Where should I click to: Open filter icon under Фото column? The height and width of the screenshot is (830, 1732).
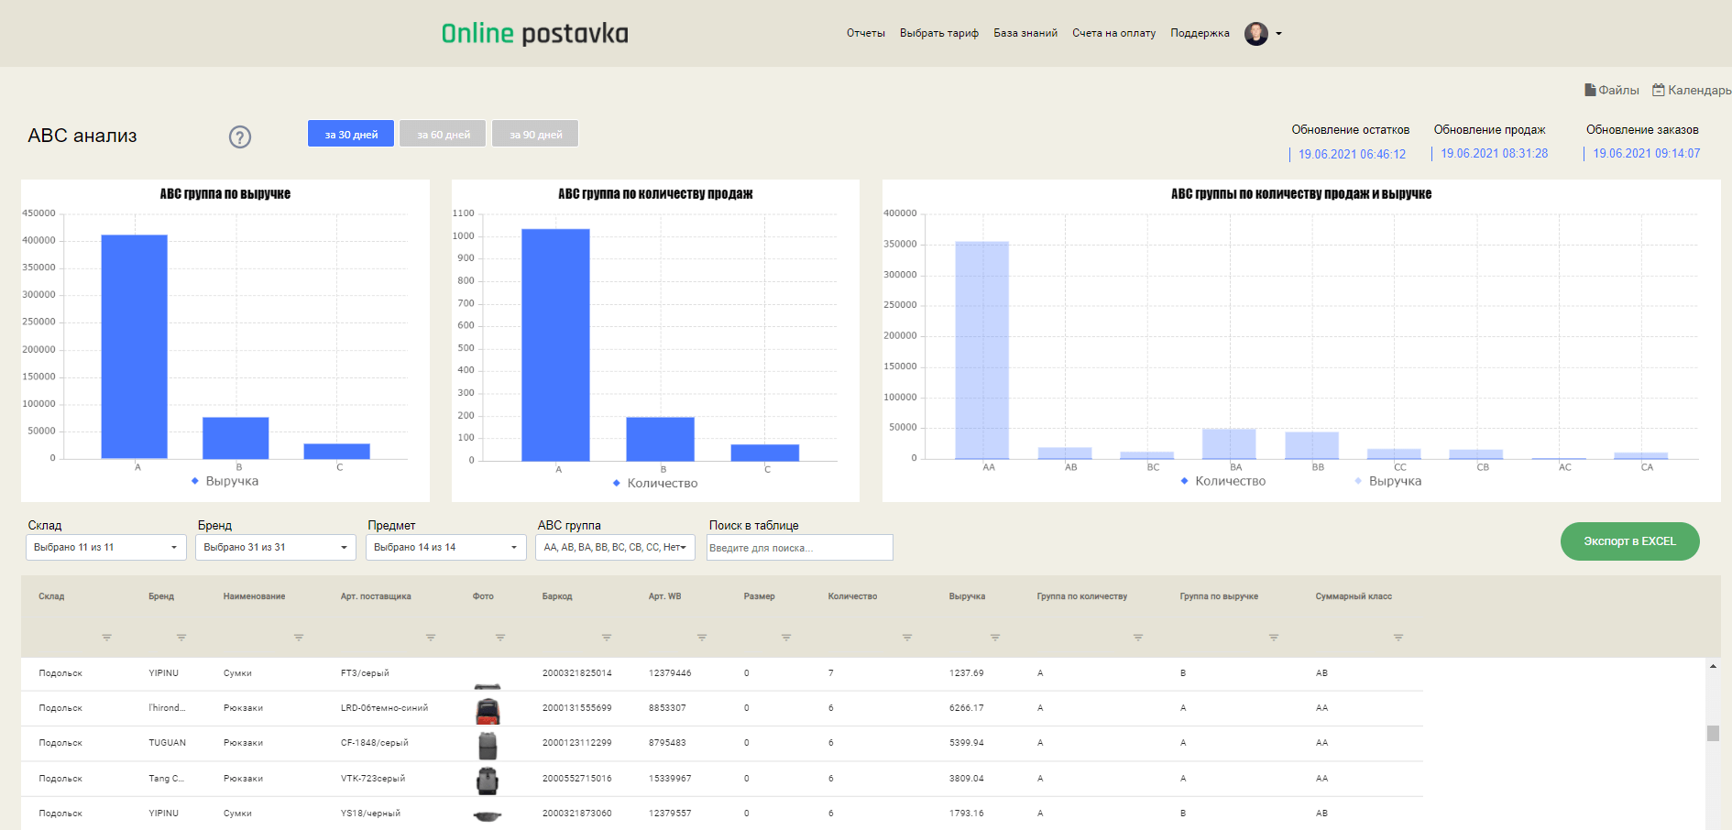(500, 638)
